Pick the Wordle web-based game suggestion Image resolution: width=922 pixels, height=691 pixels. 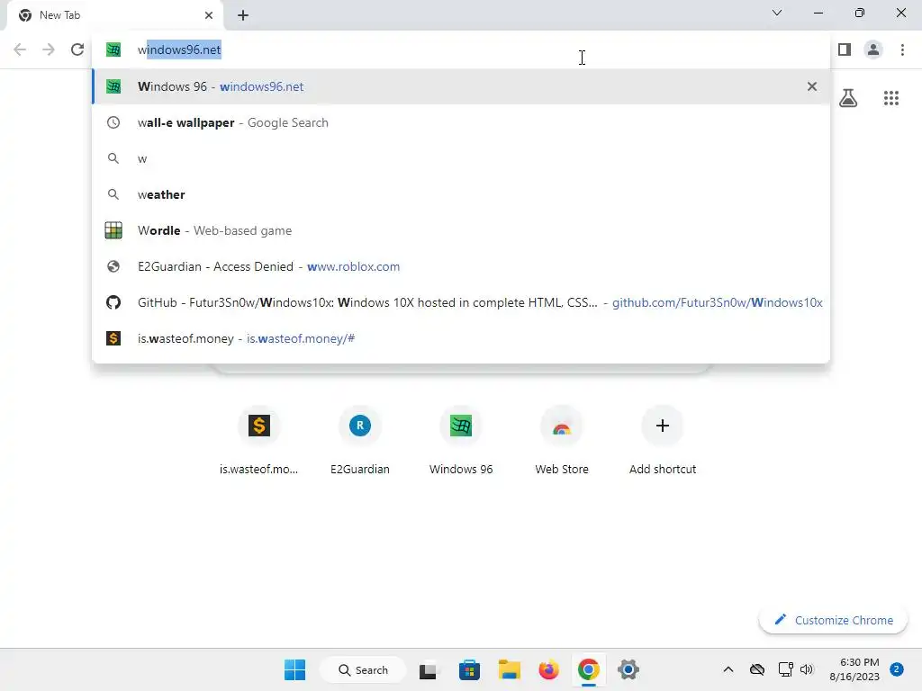point(461,230)
